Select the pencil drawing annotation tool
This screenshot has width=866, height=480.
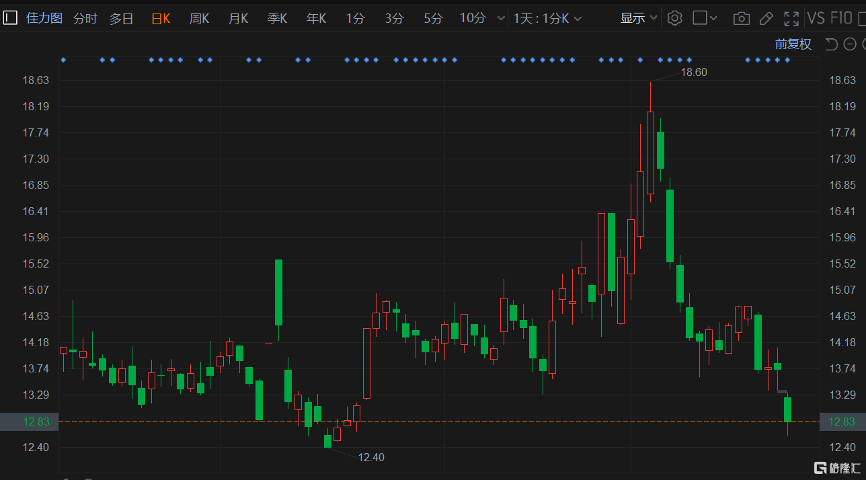(766, 18)
